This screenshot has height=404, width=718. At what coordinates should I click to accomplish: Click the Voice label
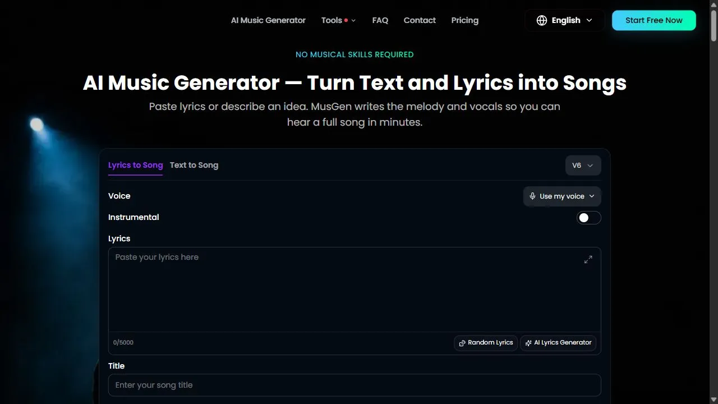[x=119, y=196]
